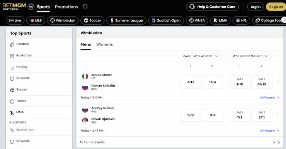The width and height of the screenshot is (286, 149).
Task: Click the Register button
Action: (x=276, y=7)
